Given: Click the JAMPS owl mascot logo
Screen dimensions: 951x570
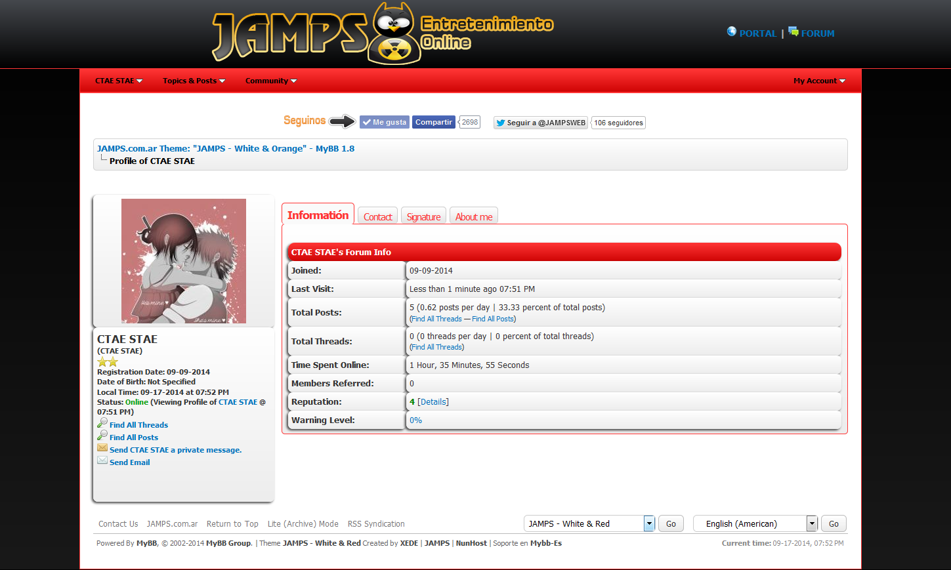Looking at the screenshot, I should pos(393,33).
